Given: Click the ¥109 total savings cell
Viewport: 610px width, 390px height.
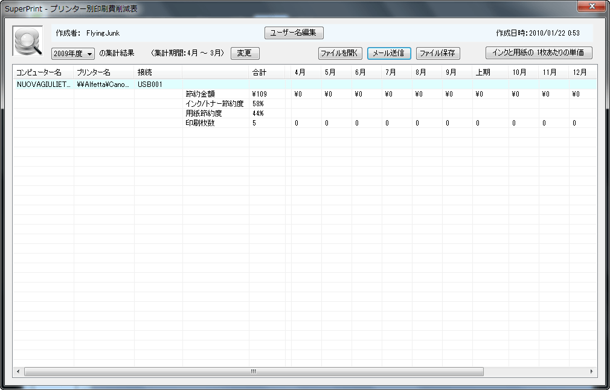Looking at the screenshot, I should point(259,94).
